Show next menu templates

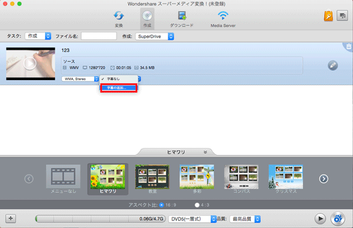coord(324,179)
